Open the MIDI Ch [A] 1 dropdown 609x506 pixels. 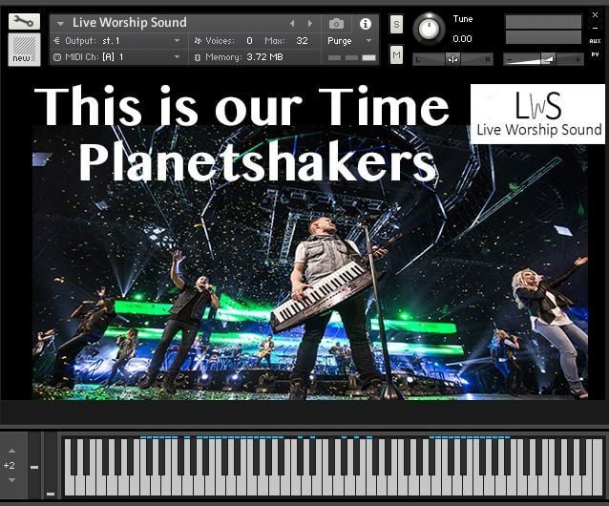coord(177,56)
